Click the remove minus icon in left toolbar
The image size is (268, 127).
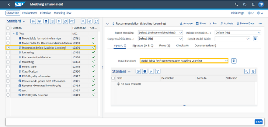tap(46, 21)
